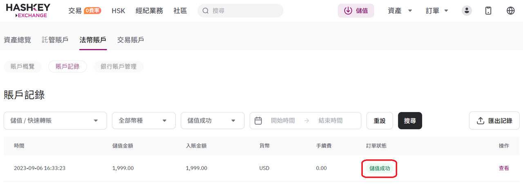Click the 儲值 deposit button with download icon
Screen dimensions: 523x186
355,11
